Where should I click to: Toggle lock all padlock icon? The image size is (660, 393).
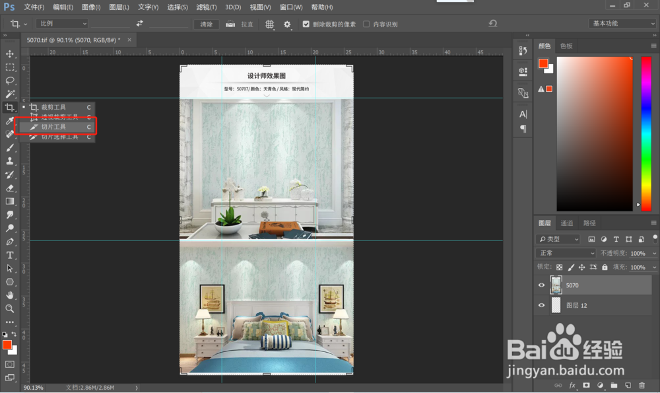pyautogui.click(x=605, y=267)
